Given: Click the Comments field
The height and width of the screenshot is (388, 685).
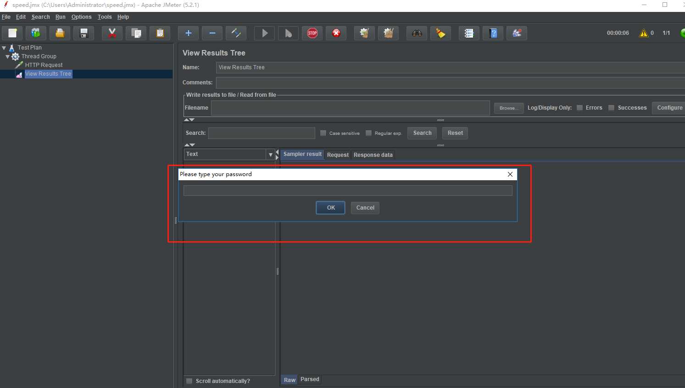Looking at the screenshot, I should click(450, 83).
